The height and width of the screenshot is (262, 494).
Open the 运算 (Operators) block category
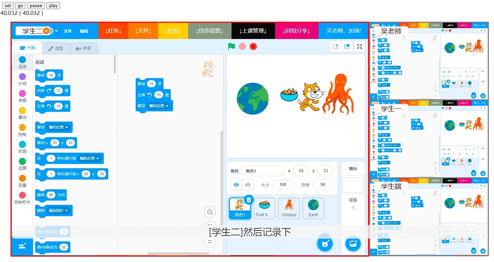tap(22, 164)
